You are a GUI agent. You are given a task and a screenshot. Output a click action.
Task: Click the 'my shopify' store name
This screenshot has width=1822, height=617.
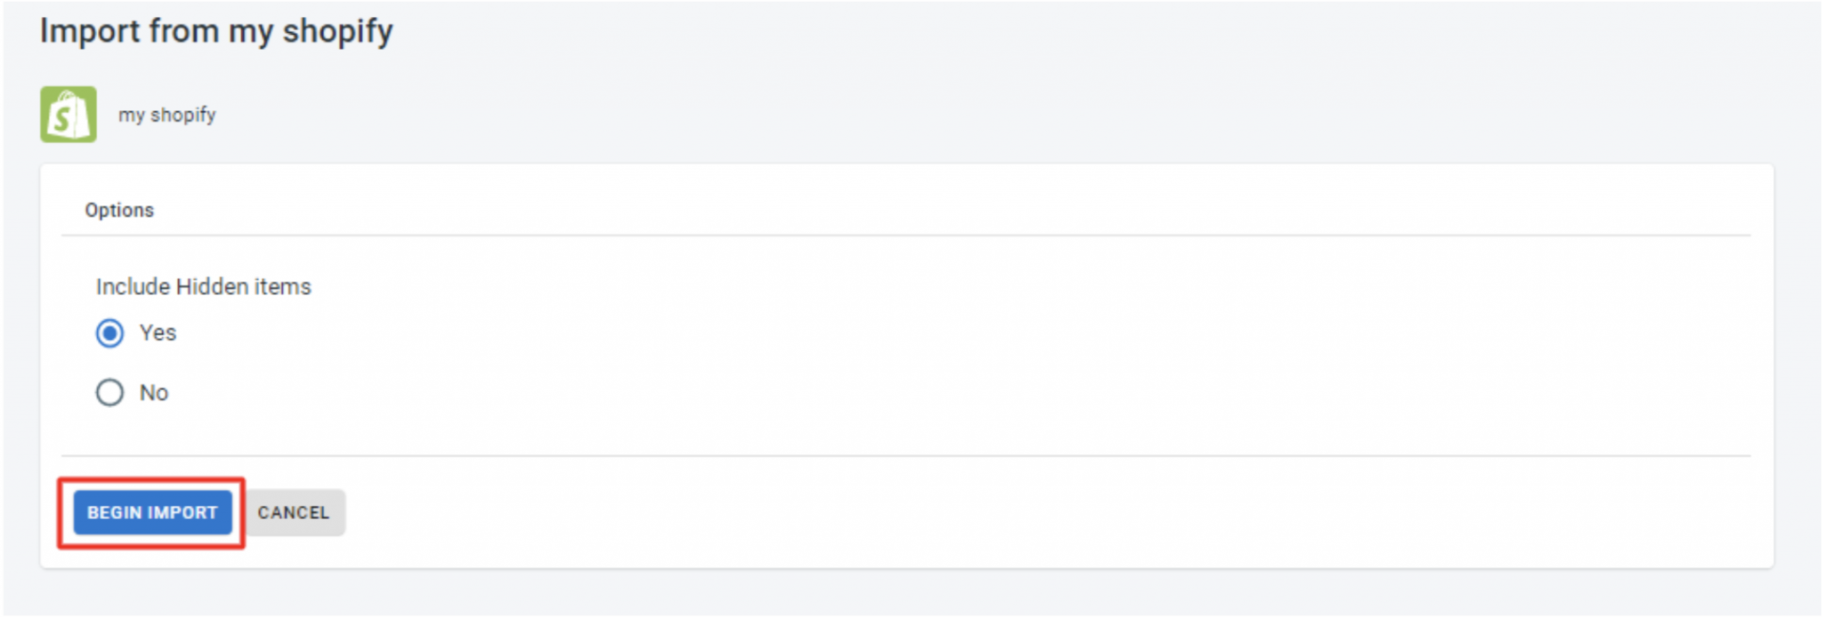click(167, 116)
